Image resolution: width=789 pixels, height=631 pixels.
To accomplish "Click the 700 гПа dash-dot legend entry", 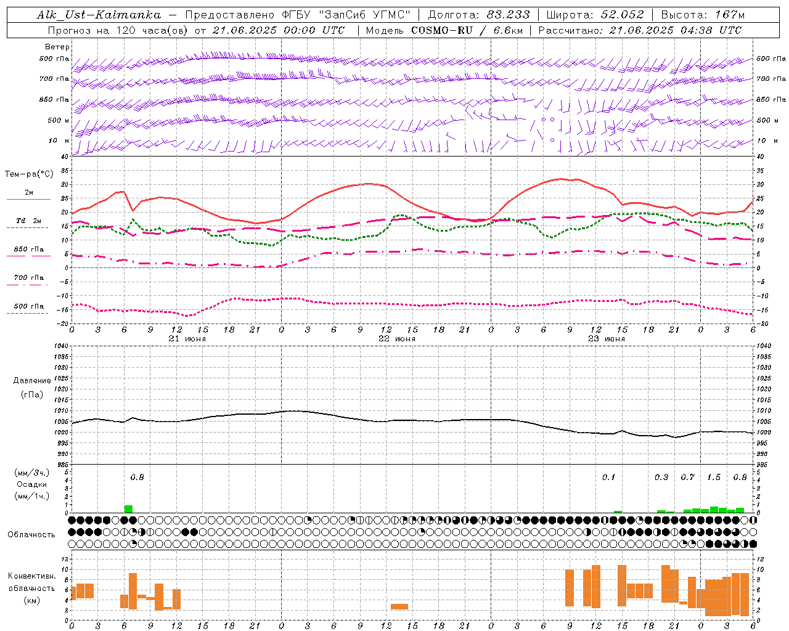I will point(28,278).
